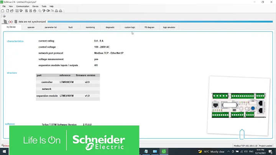Switch to the FB diagram tab
276x155 pixels.
149,27
